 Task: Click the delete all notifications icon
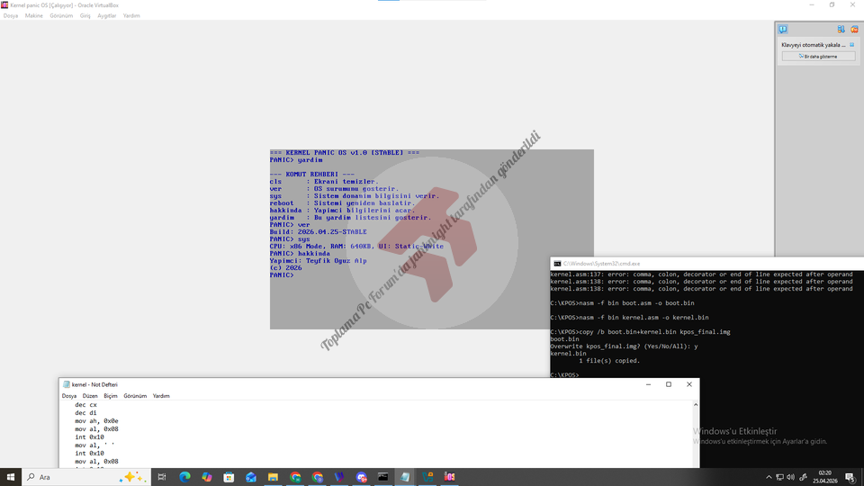tap(854, 29)
